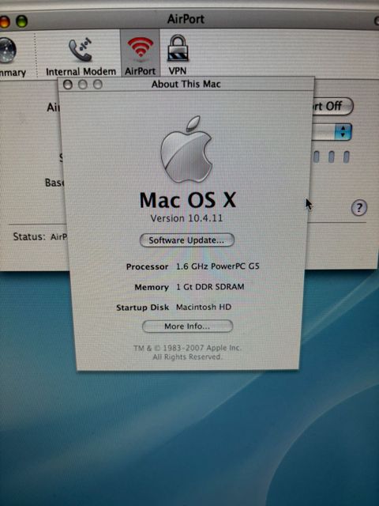Viewport: 379px width, 506px height.
Task: Open the VPN padlock icon
Action: point(178,48)
